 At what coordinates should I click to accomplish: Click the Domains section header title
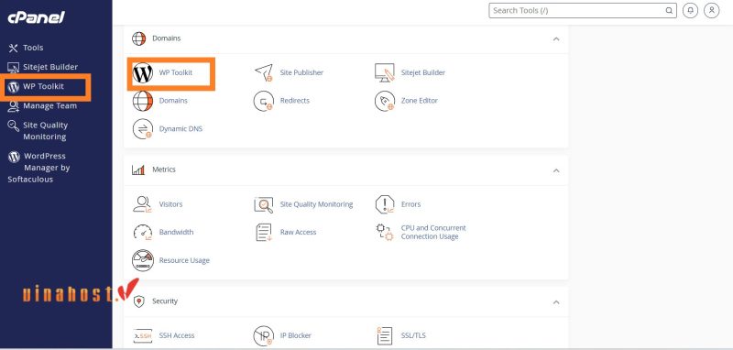[167, 38]
